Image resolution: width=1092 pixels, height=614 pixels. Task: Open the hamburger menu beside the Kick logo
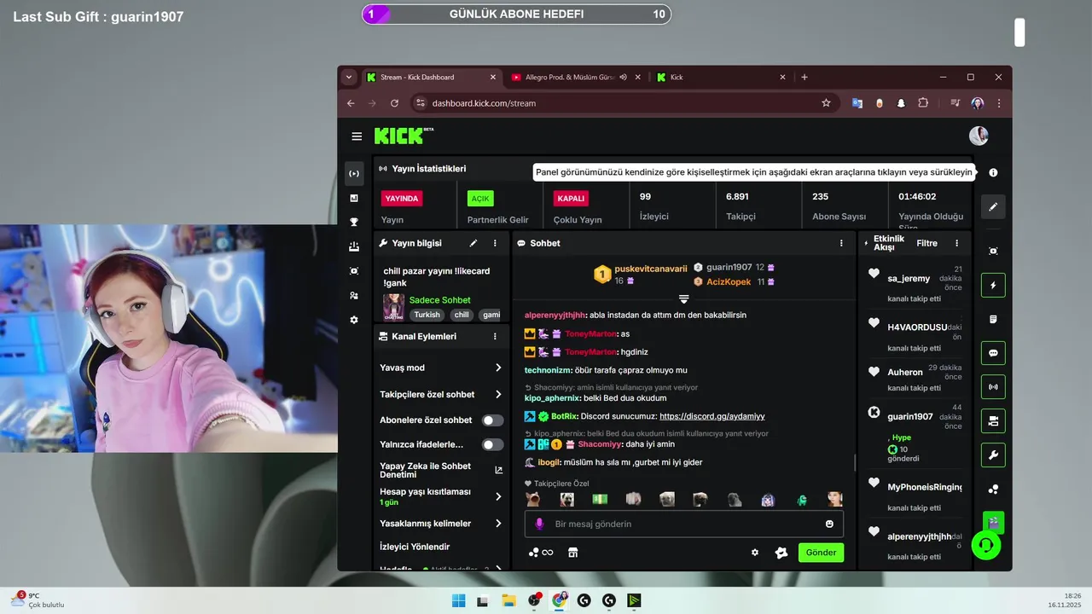pyautogui.click(x=357, y=136)
